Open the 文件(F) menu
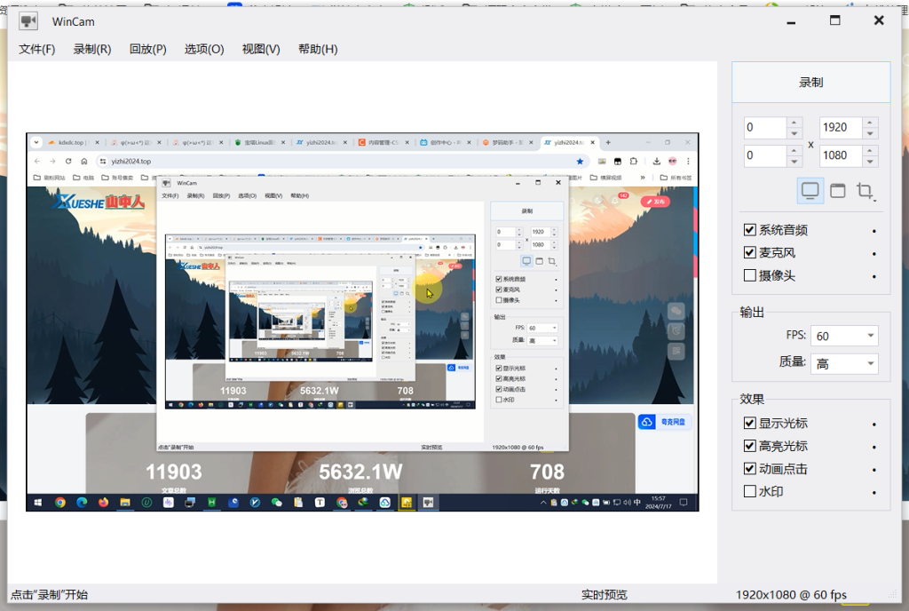Image resolution: width=909 pixels, height=611 pixels. (37, 49)
